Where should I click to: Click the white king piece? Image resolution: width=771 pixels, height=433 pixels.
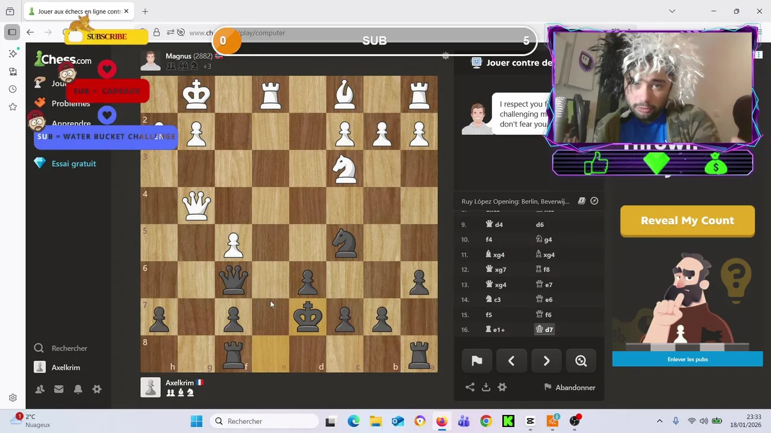(196, 94)
